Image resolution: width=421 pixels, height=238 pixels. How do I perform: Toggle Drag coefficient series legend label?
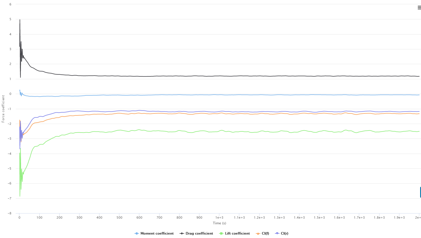[199, 233]
